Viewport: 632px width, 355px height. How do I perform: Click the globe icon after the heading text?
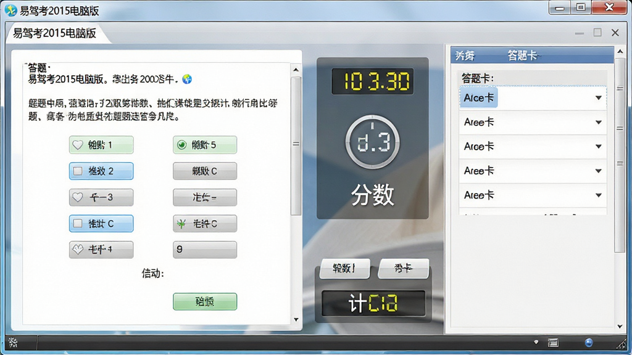(x=187, y=79)
